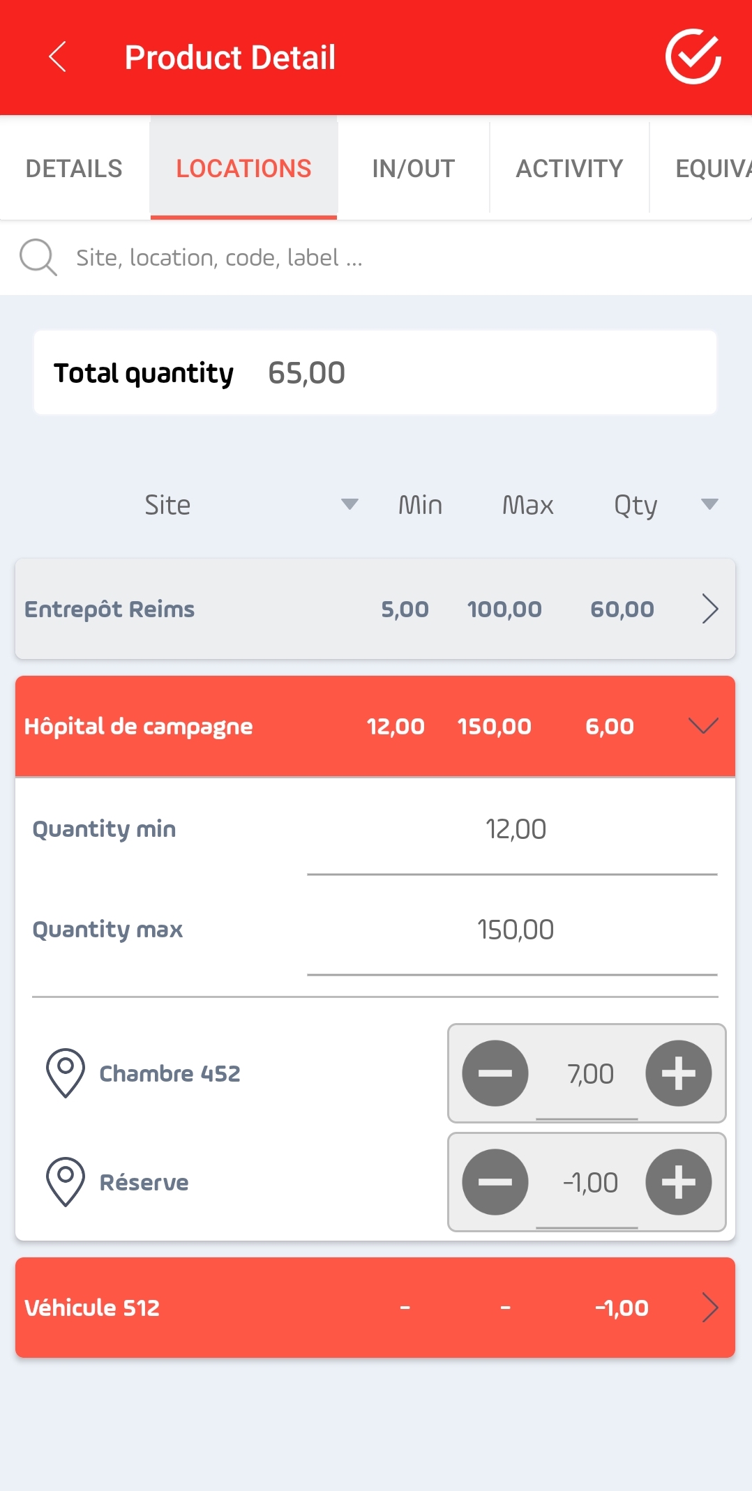Viewport: 752px width, 1491px height.
Task: Expand the Véhicule 512 row
Action: click(375, 1308)
